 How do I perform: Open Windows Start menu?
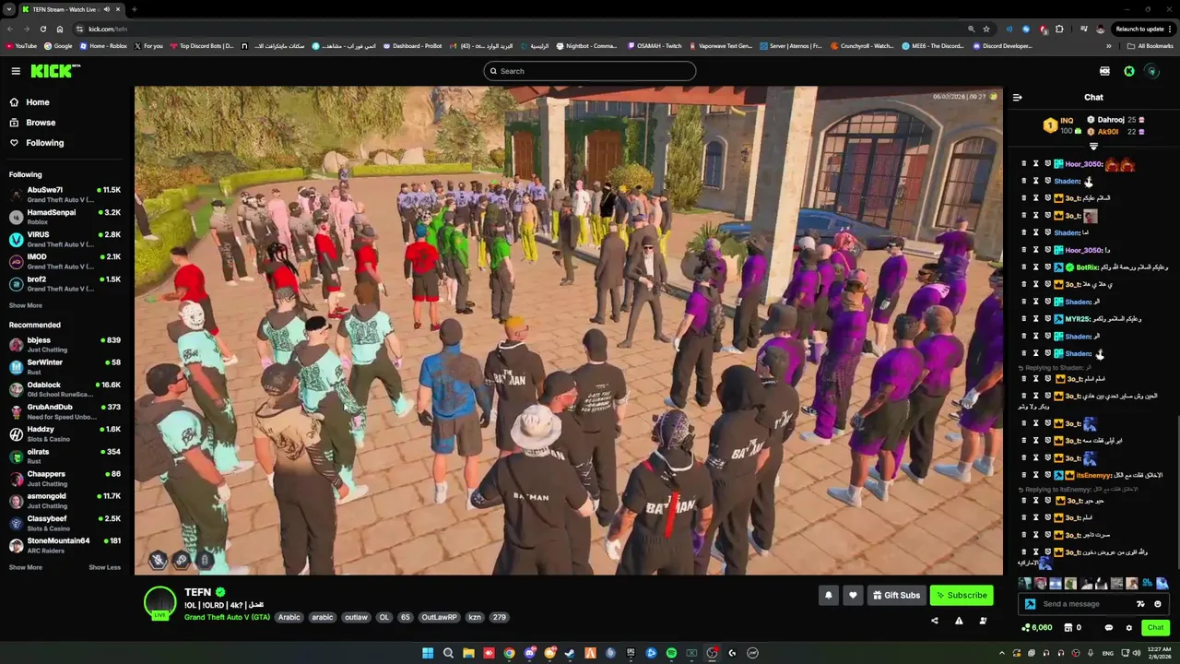pyautogui.click(x=428, y=653)
